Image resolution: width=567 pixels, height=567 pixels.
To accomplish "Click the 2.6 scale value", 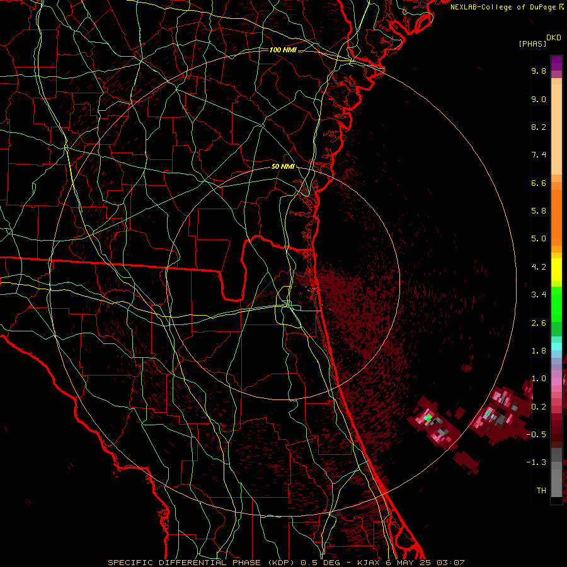I will [539, 323].
